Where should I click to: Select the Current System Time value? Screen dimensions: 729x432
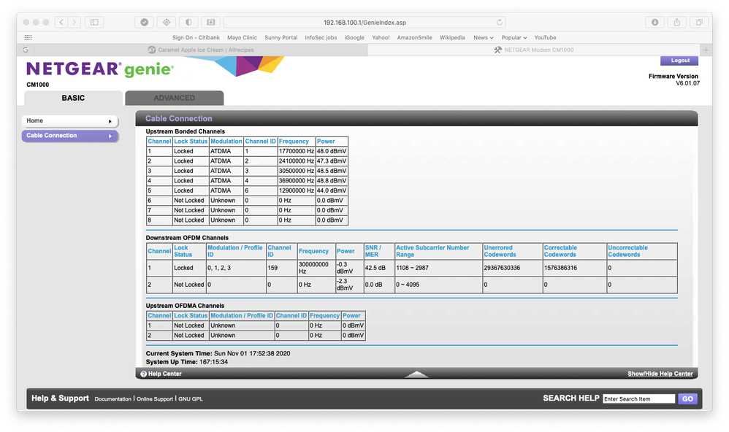coord(252,354)
